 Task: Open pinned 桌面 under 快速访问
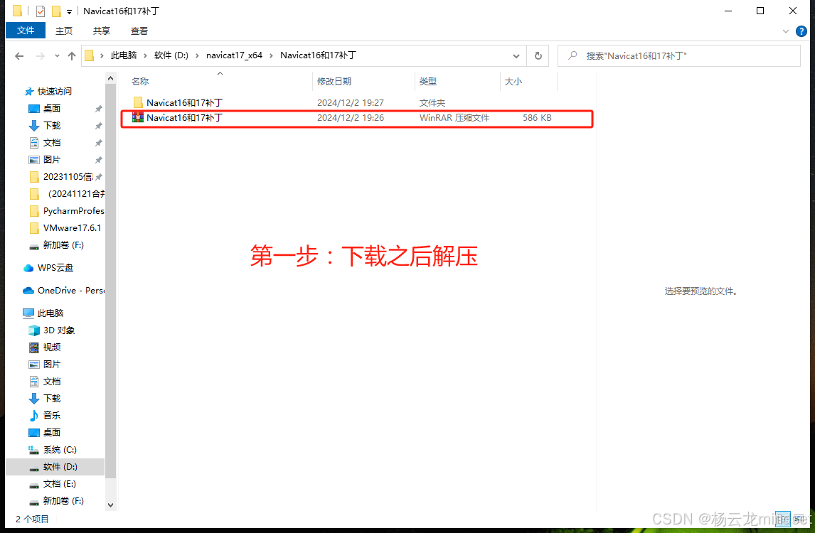tap(51, 109)
